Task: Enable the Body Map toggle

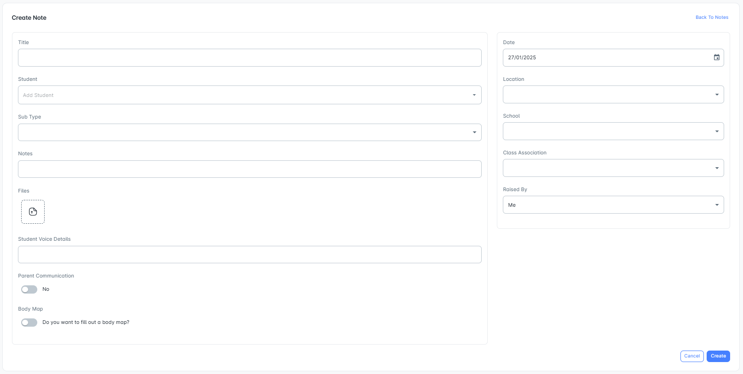Action: click(x=29, y=323)
